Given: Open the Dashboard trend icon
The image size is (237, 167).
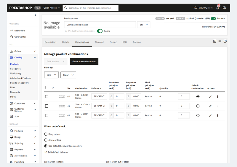Looking at the screenshot, I should [11, 31].
